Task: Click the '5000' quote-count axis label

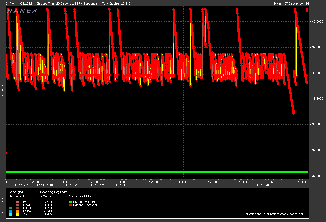Action: click(65, 182)
